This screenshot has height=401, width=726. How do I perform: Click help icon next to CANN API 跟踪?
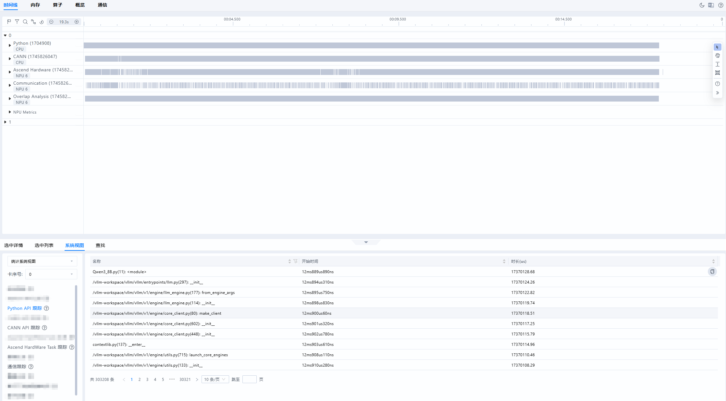[44, 328]
